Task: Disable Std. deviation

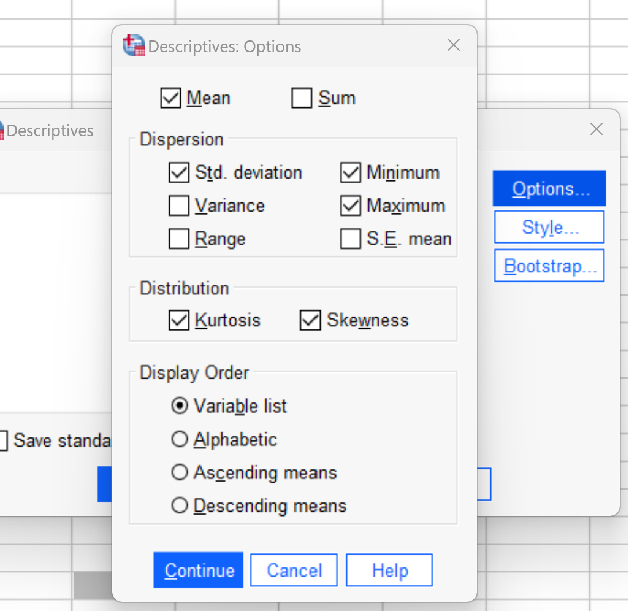Action: [x=178, y=172]
